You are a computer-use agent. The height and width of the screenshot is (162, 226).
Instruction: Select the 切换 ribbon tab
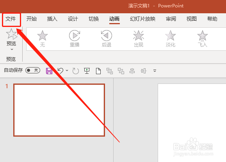94,19
